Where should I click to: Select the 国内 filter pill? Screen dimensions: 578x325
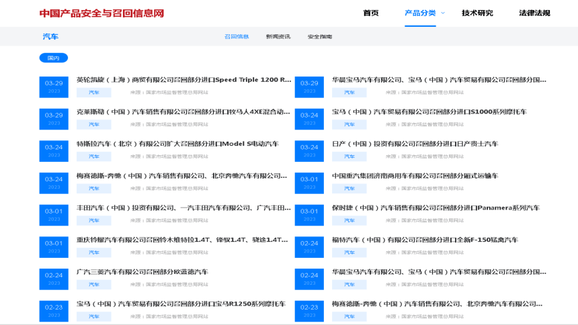tap(54, 58)
